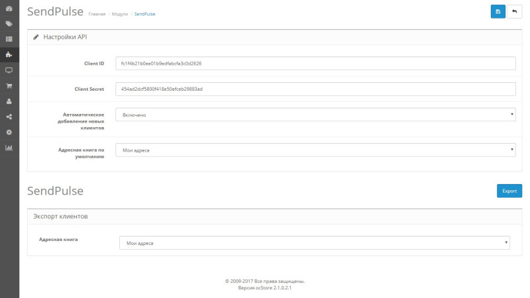The height and width of the screenshot is (298, 530).
Task: Click the Экспорт клиентов panel heading
Action: (x=60, y=217)
